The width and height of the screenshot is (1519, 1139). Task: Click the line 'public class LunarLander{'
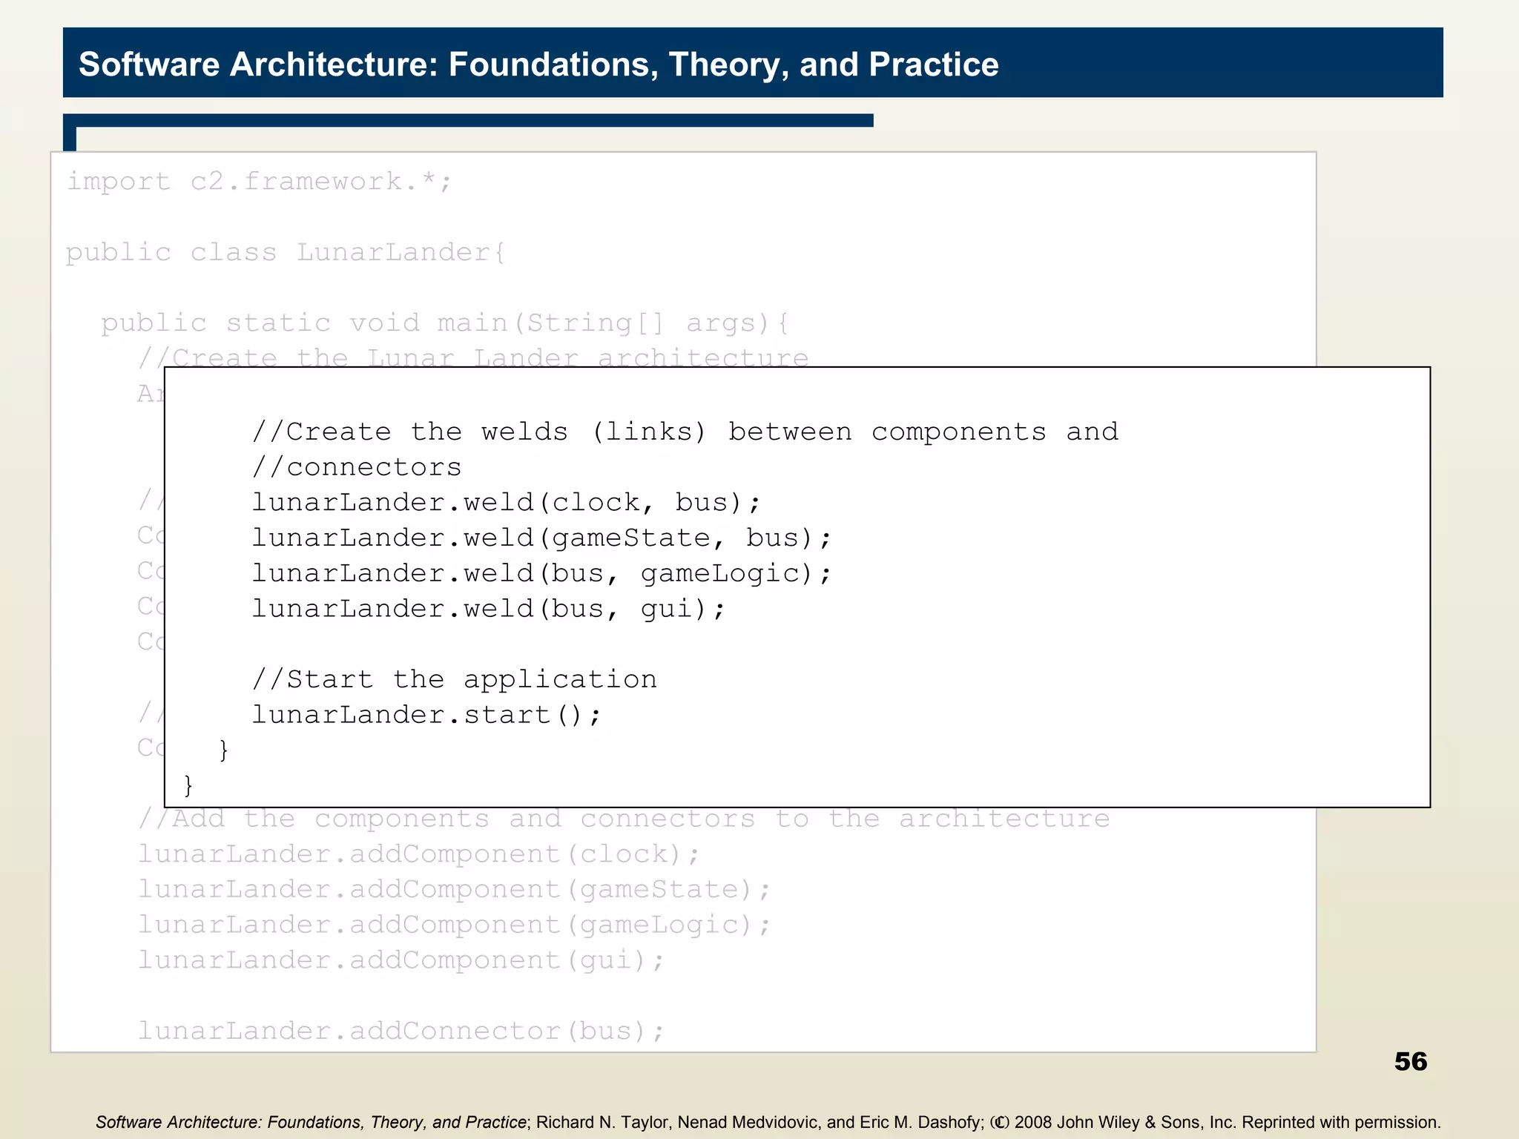(x=286, y=252)
